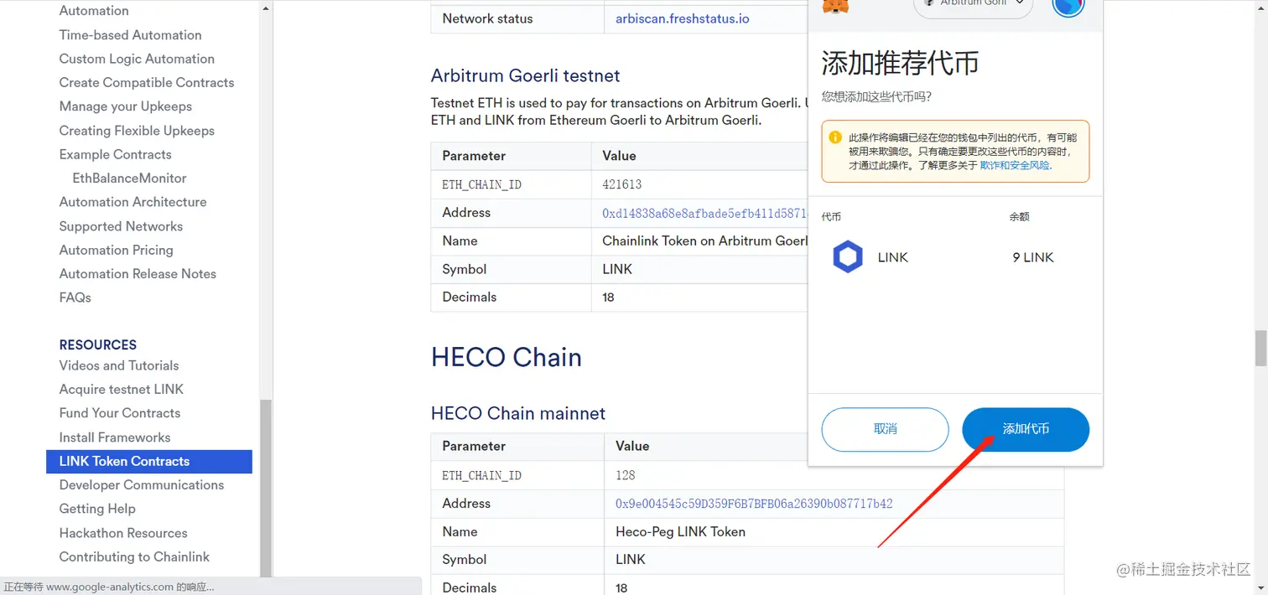Open Supported Networks page

121,226
